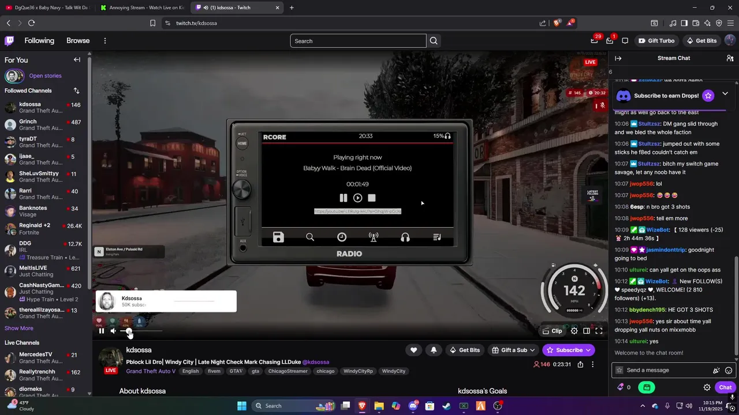Adjust the player volume slider

[x=141, y=331]
